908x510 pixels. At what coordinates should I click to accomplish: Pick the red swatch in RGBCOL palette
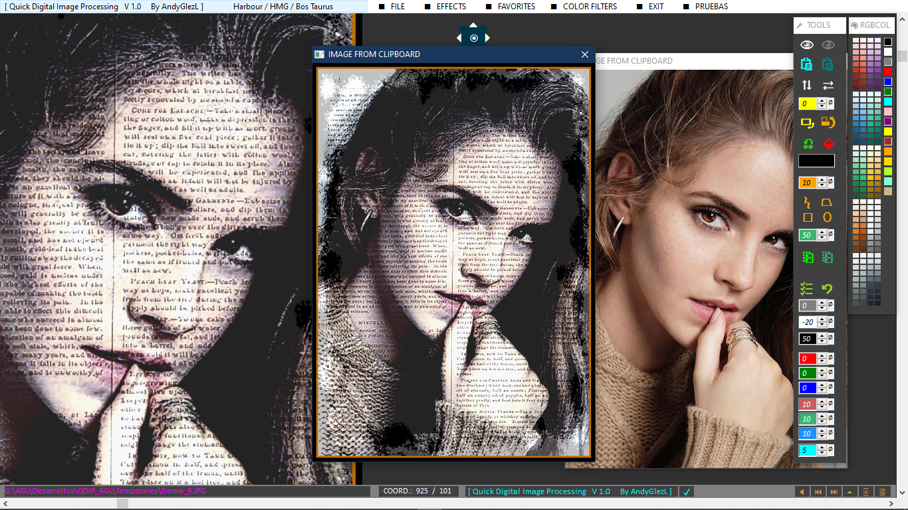pos(888,71)
